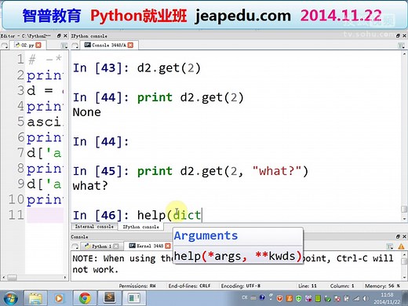Close the lower Console pane
Screen dimensions: 408x306
point(404,236)
